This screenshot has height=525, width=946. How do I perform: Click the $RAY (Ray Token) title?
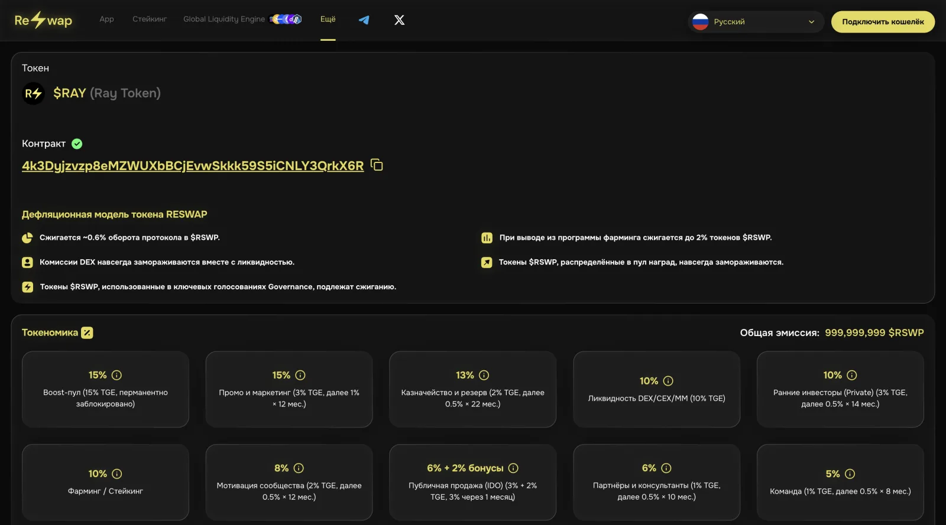(107, 93)
